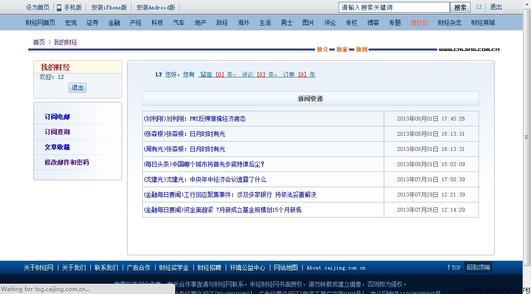Open the 宏观 nav item
Viewport: 531px width, 294px height.
(x=71, y=23)
